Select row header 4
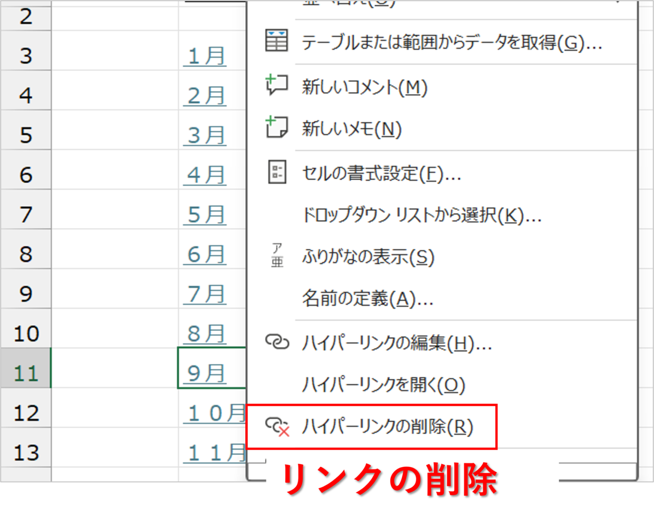 point(26,91)
